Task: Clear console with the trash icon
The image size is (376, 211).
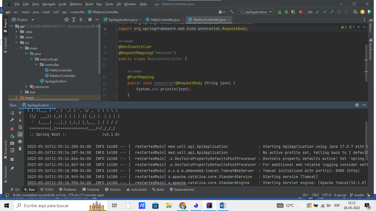Action: 20,149
